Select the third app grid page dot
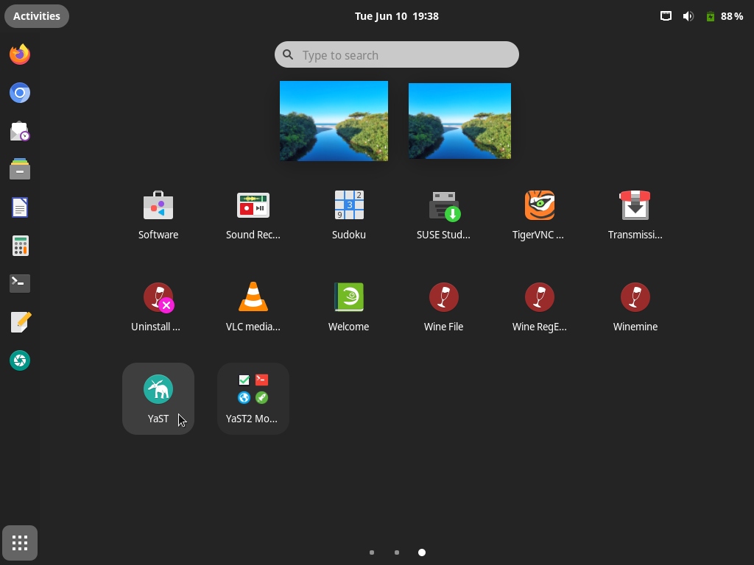The width and height of the screenshot is (754, 565). [422, 552]
